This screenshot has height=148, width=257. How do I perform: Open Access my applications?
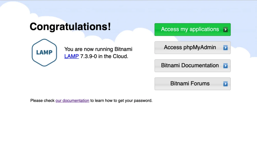[190, 29]
